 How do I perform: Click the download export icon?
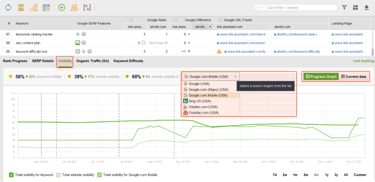367,8
